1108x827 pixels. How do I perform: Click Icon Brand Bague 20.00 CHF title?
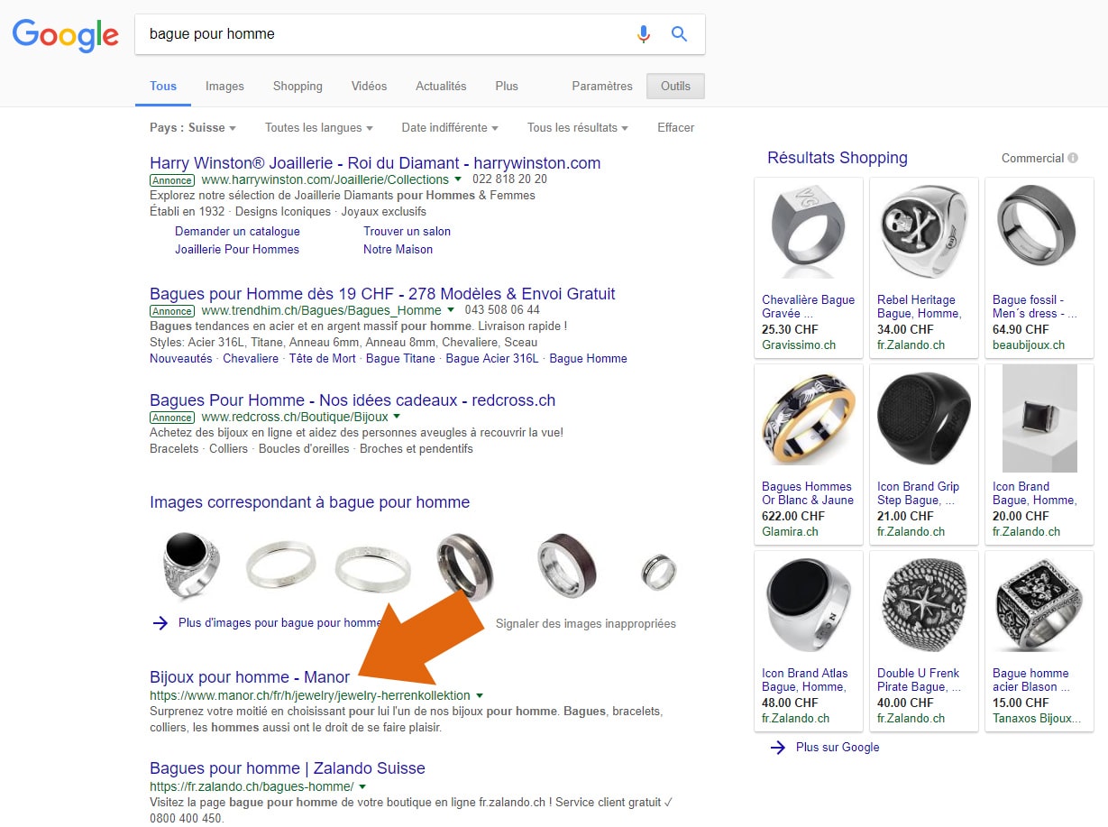(x=1034, y=493)
